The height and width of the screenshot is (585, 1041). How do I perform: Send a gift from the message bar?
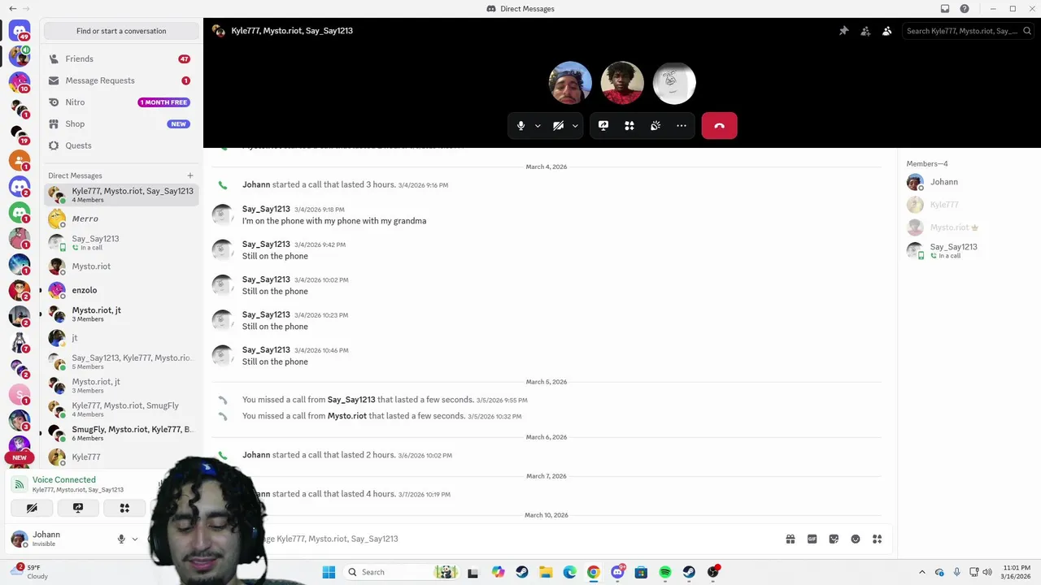[x=791, y=539]
